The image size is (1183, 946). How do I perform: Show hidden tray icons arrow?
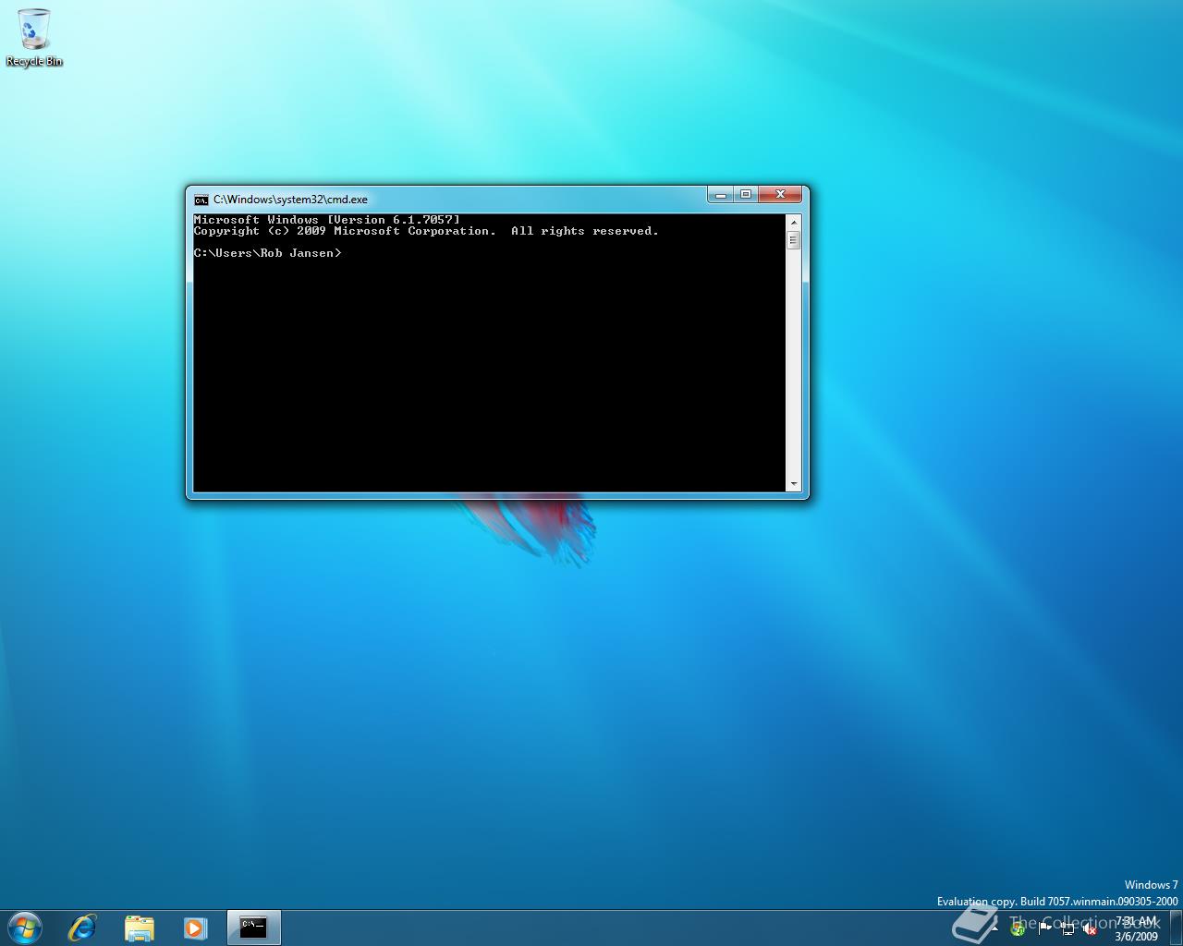click(x=994, y=929)
